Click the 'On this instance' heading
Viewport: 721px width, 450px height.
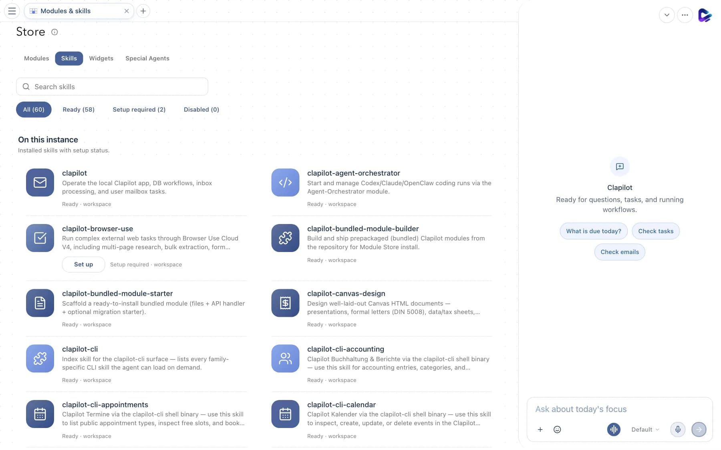tap(48, 140)
